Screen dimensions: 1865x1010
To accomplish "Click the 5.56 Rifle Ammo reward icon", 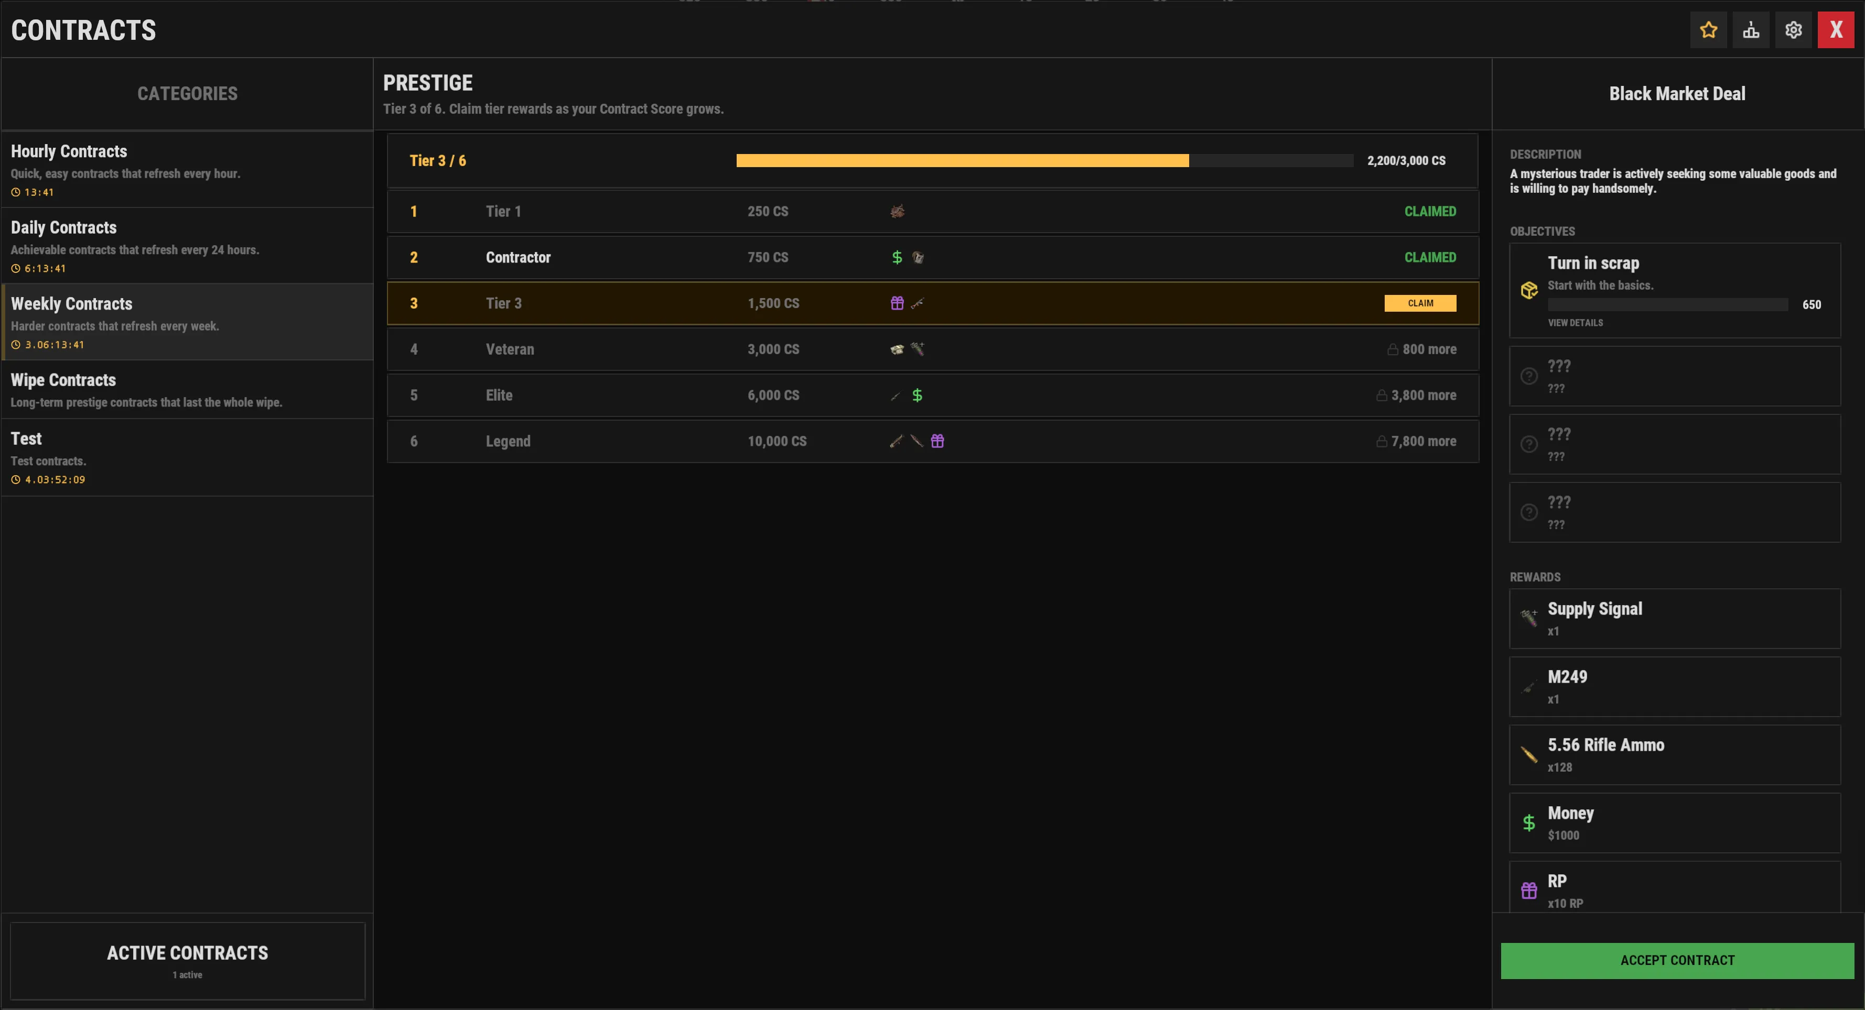I will (1529, 754).
